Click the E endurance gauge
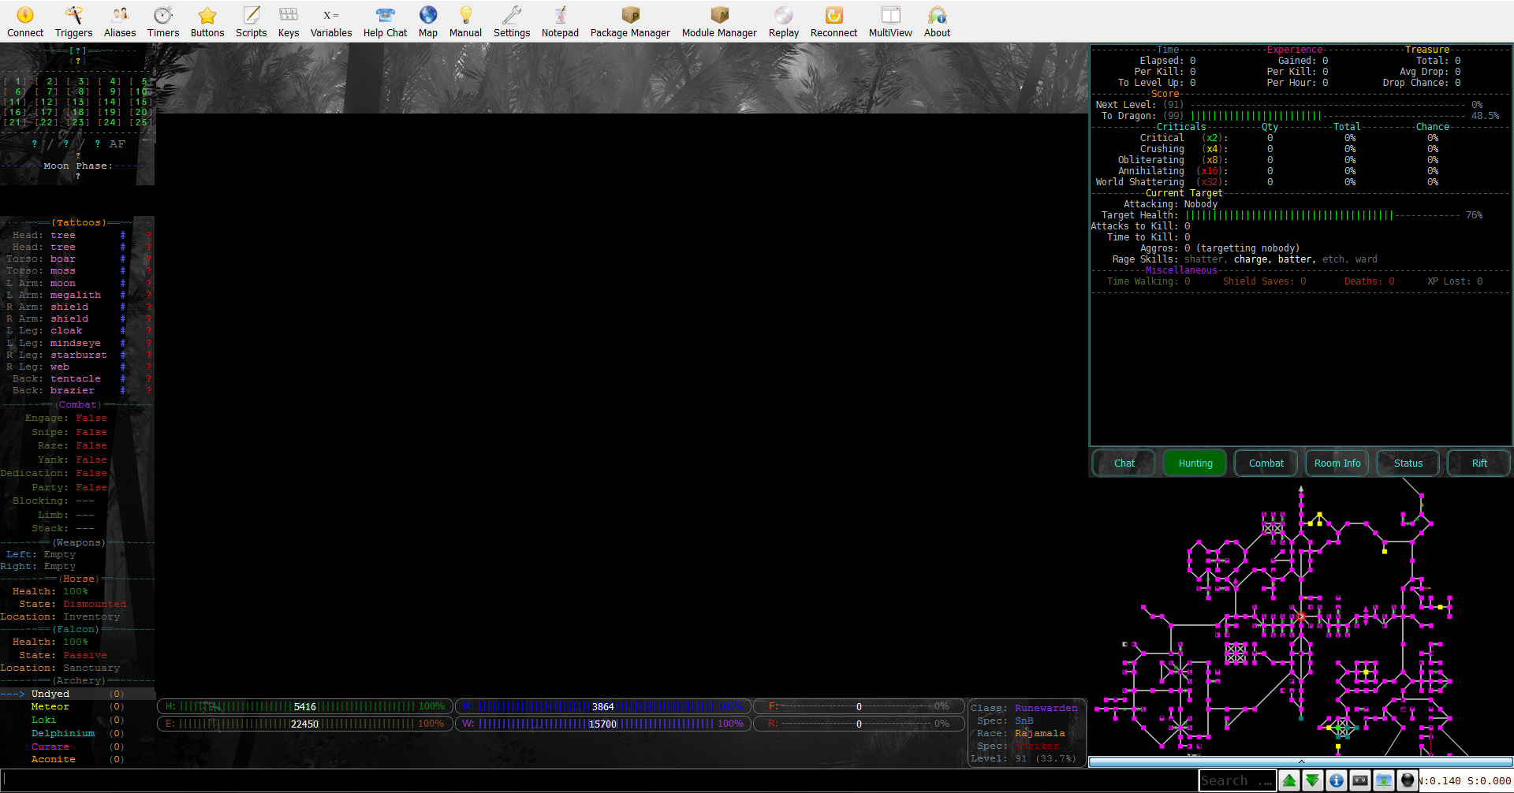 (x=305, y=724)
